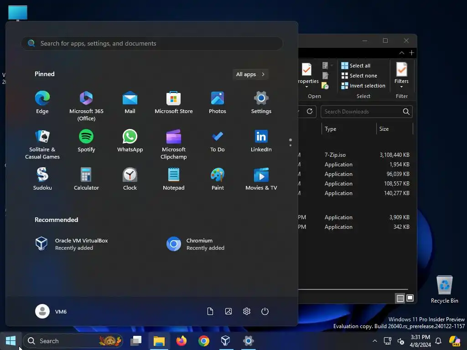Focus the Start menu search box
The image size is (467, 350).
152,43
